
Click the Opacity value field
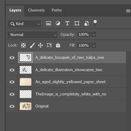84,35
